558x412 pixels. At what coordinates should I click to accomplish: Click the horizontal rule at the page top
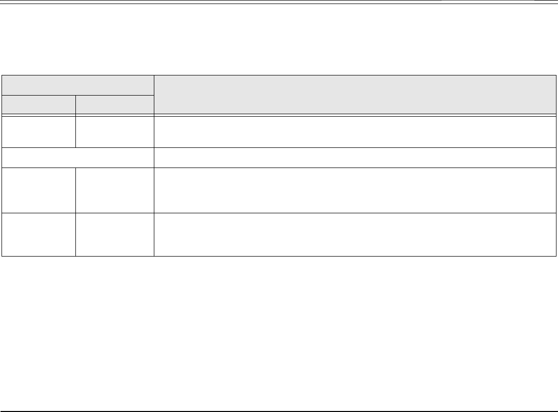point(279,3)
